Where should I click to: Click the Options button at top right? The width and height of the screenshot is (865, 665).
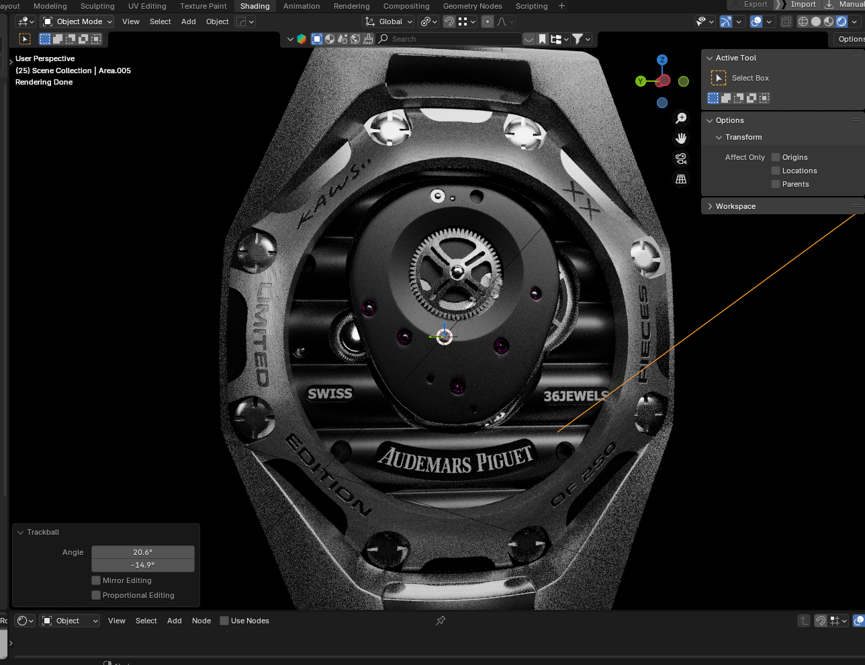(x=851, y=39)
